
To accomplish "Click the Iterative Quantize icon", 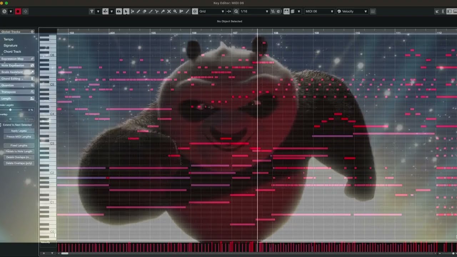I will [x=273, y=11].
